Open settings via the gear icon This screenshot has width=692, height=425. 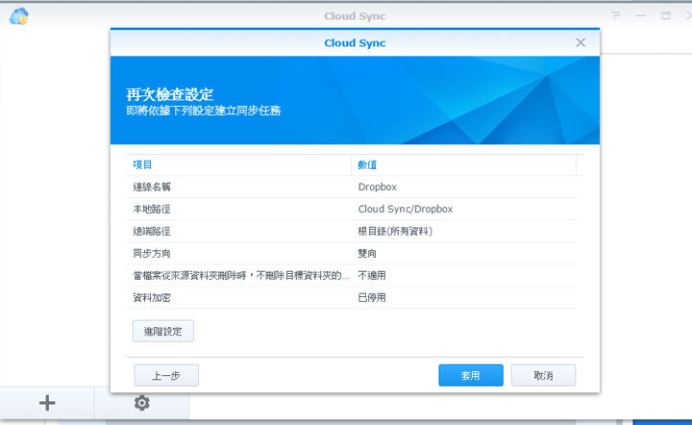click(x=141, y=403)
